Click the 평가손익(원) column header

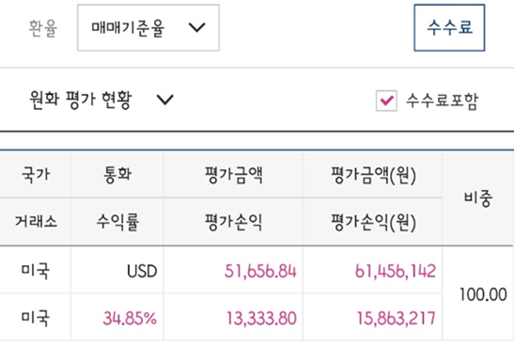click(x=373, y=223)
